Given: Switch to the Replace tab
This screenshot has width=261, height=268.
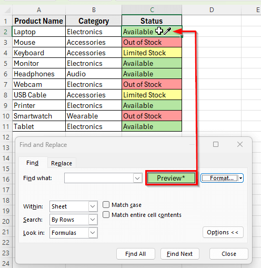Looking at the screenshot, I should (x=62, y=163).
